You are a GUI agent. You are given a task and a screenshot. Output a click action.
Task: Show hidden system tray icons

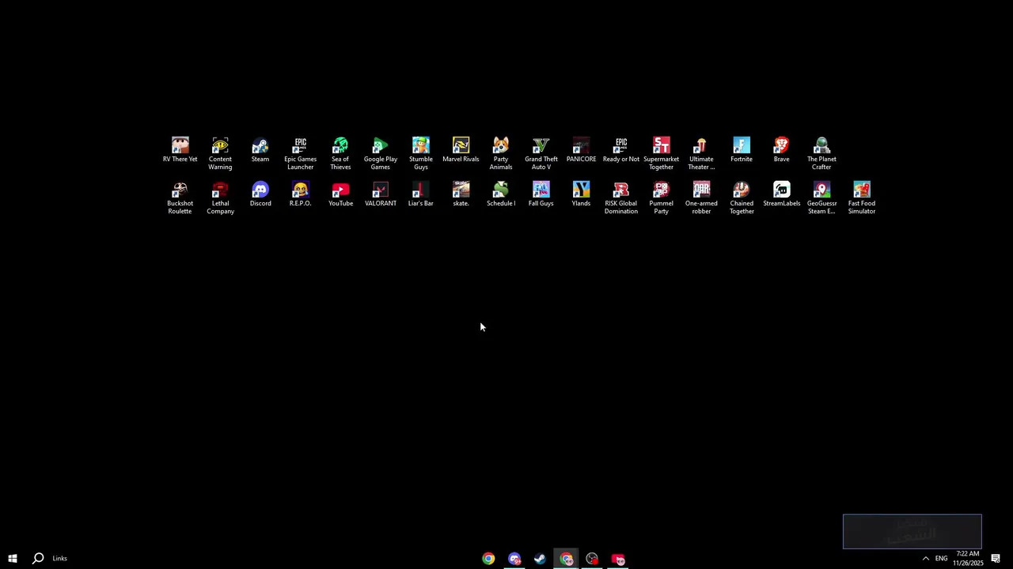click(925, 558)
